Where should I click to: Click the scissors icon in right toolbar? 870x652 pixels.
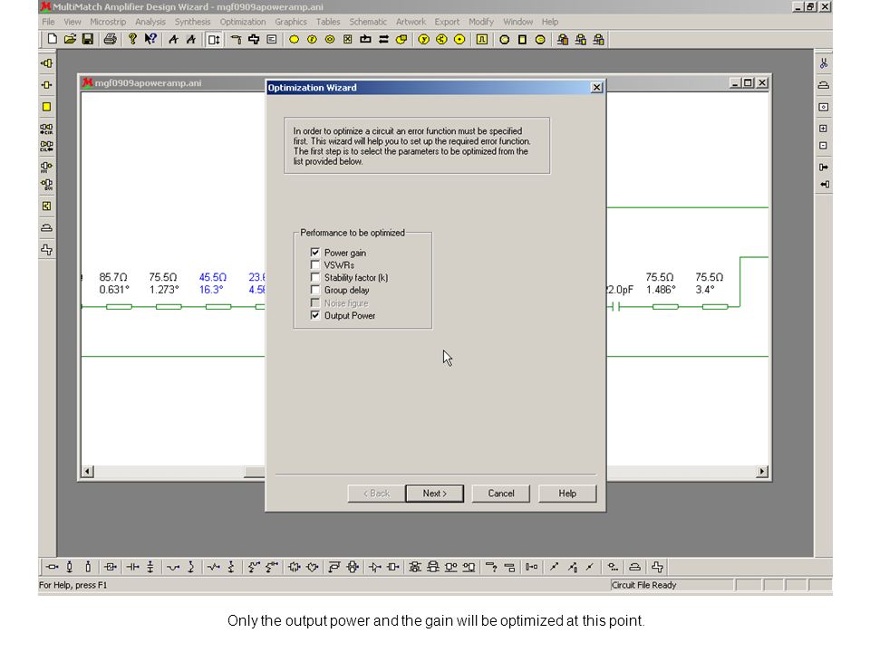click(x=824, y=63)
